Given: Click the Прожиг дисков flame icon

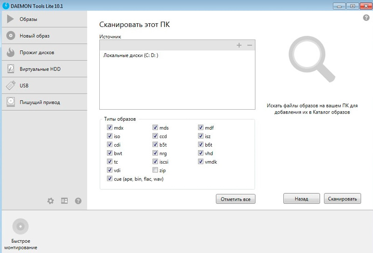Looking at the screenshot, I should (10, 52).
